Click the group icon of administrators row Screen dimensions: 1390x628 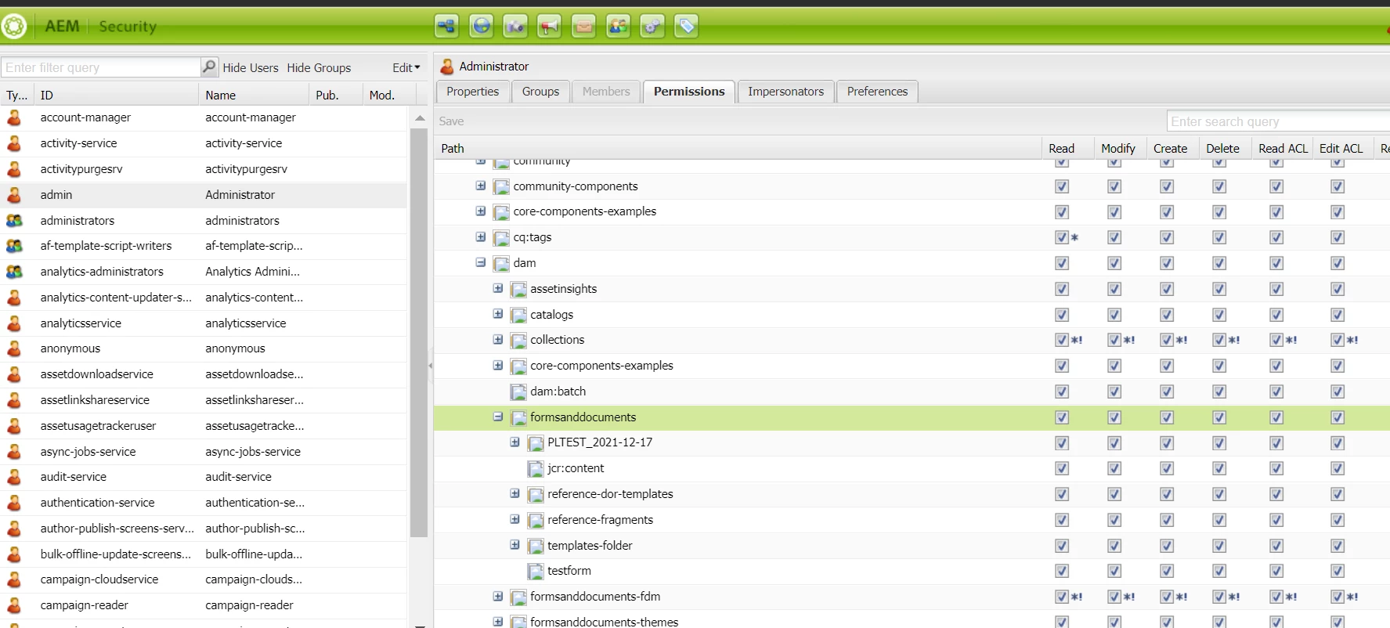(x=14, y=221)
